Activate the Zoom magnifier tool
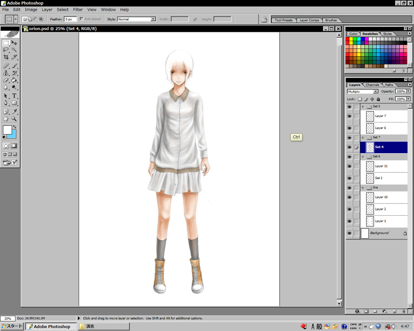Screen dimensions: 414x331 coord(14,118)
